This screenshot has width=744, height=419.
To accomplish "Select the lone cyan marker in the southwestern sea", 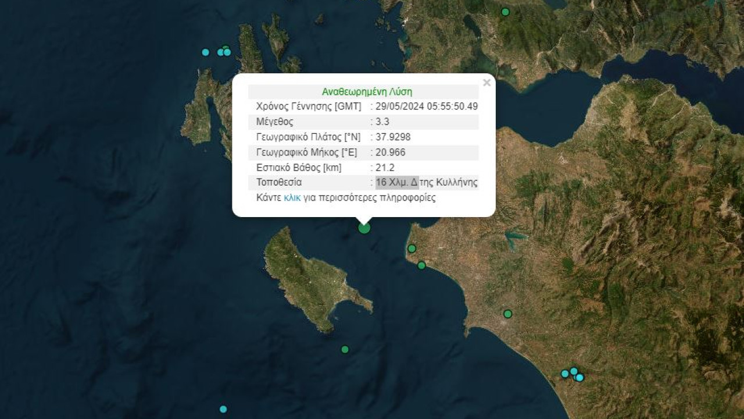I will click(x=223, y=409).
